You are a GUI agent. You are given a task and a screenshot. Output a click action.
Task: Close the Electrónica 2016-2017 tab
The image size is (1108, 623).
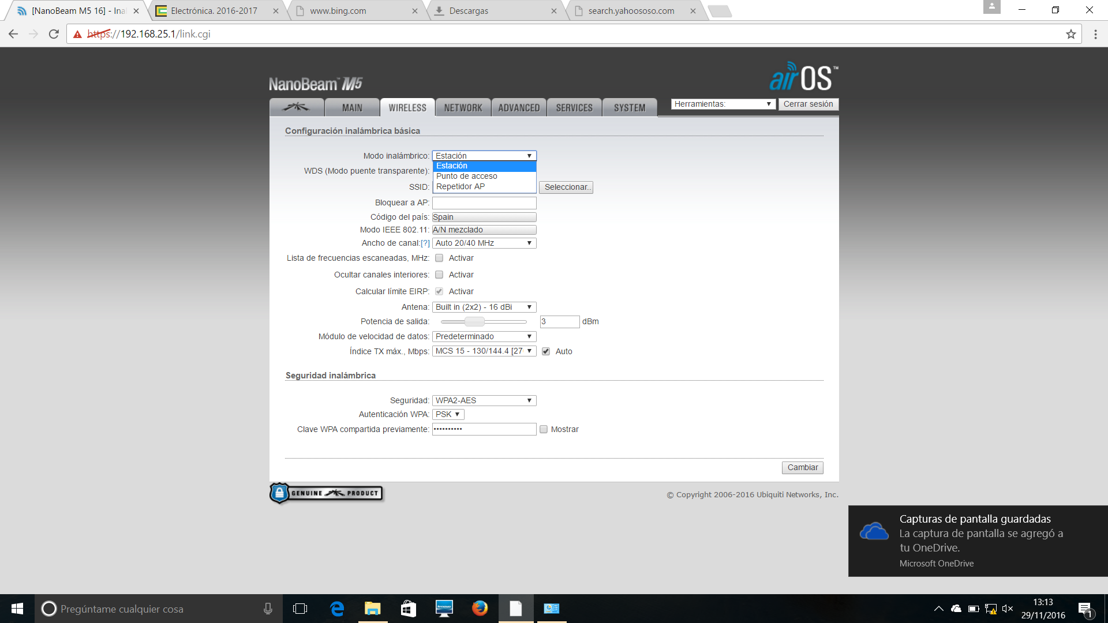(275, 11)
